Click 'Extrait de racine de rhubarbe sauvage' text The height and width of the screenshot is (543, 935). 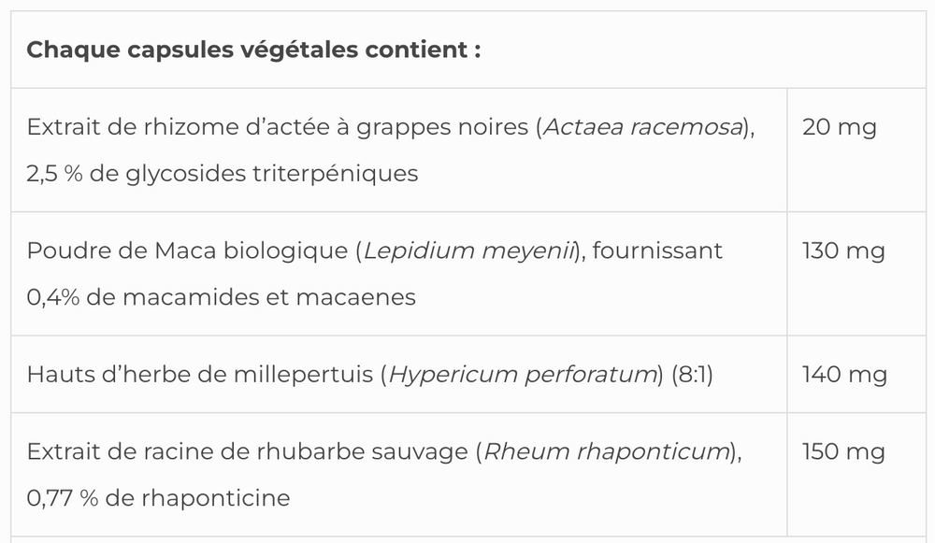click(248, 451)
